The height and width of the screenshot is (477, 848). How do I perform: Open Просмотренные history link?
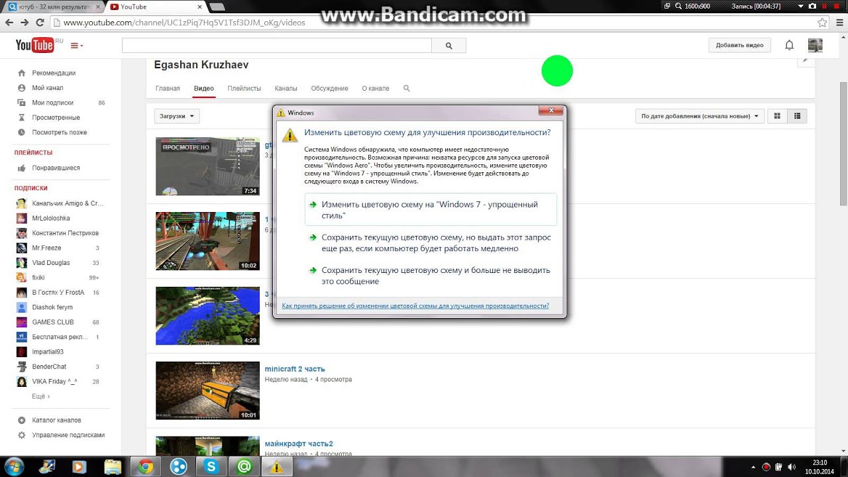click(x=56, y=117)
